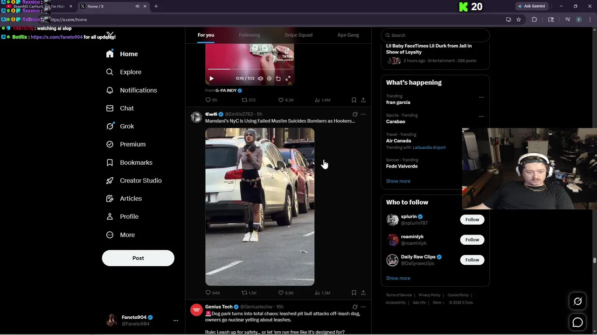Open the browser extensions puzzle icon
The image size is (597, 335).
(535, 20)
